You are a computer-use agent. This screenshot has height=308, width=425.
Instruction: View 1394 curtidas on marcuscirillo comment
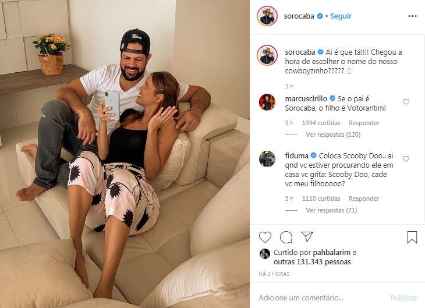point(321,123)
